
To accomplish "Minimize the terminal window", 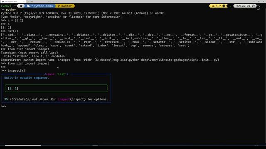I will [254, 2].
